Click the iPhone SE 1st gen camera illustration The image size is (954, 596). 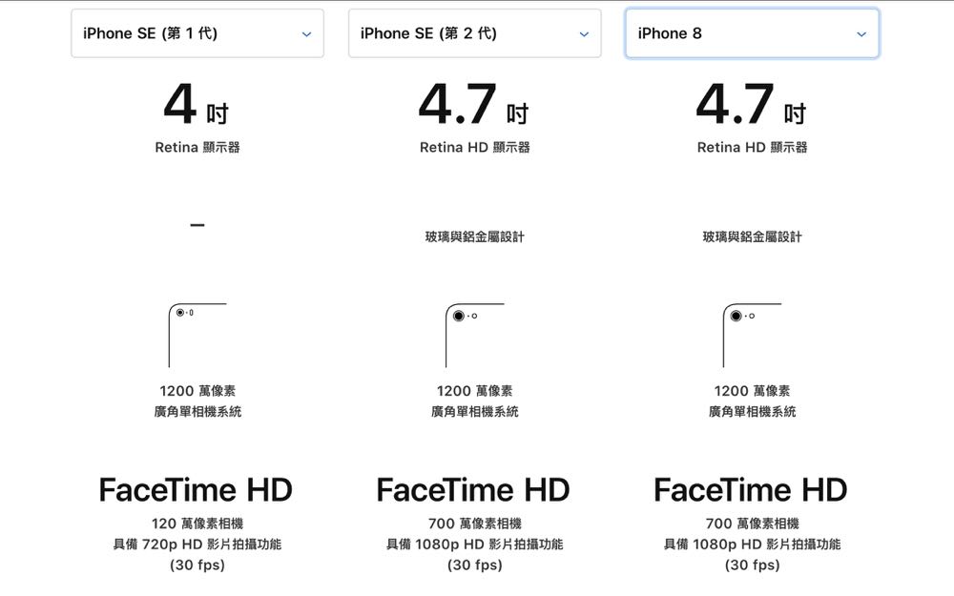pyautogui.click(x=197, y=335)
